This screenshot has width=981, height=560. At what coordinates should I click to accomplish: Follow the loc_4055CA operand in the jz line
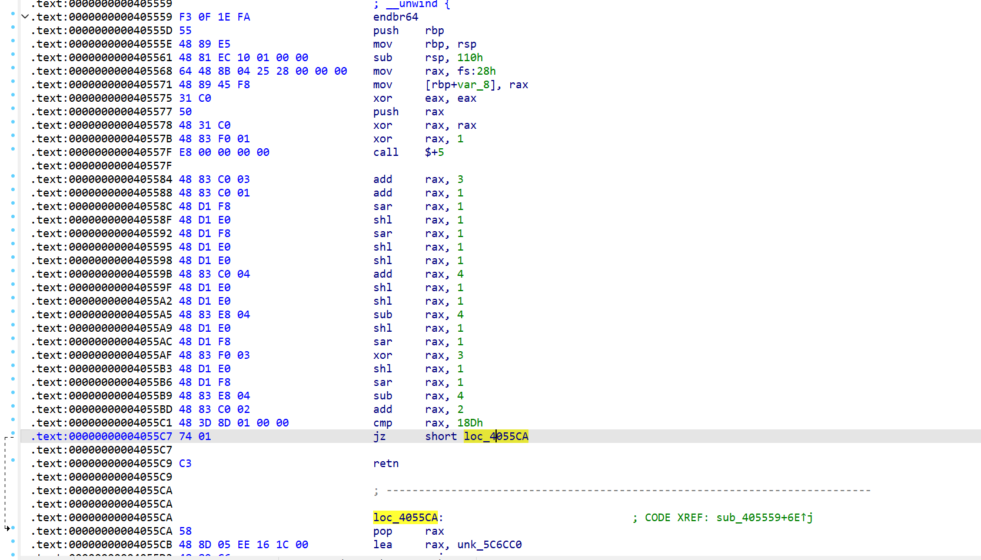pos(496,436)
